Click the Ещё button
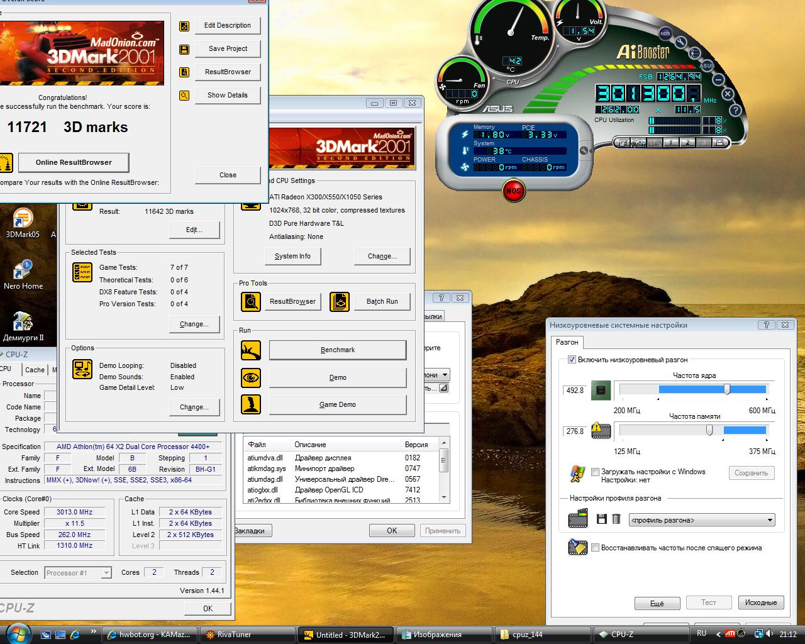The height and width of the screenshot is (644, 805). point(657,604)
